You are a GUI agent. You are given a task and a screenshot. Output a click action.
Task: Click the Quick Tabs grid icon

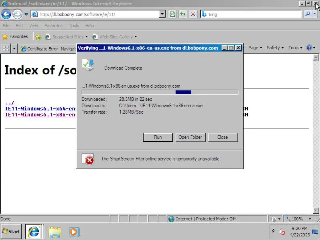pos(6,48)
